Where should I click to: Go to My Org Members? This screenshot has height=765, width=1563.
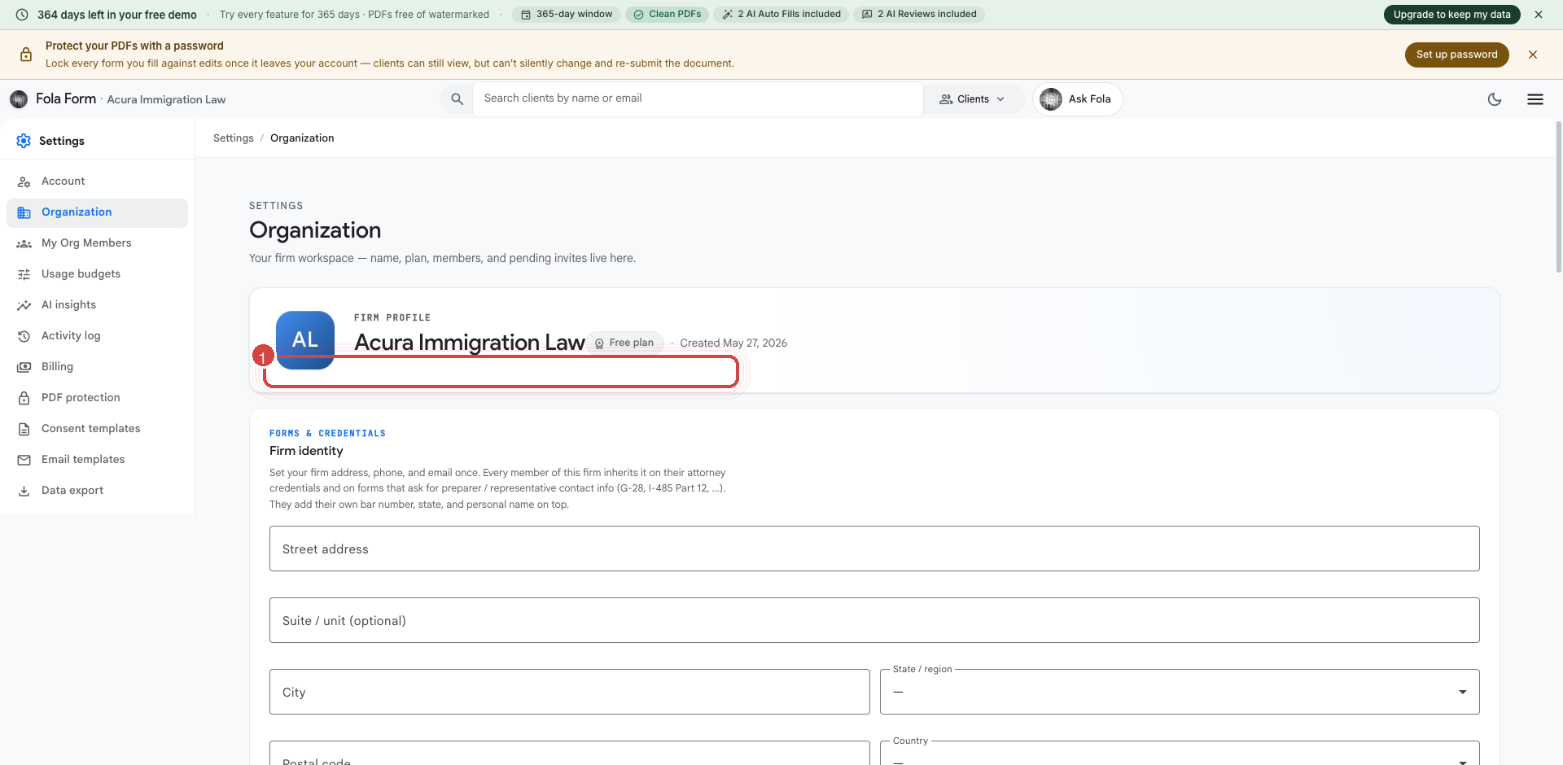97,243
